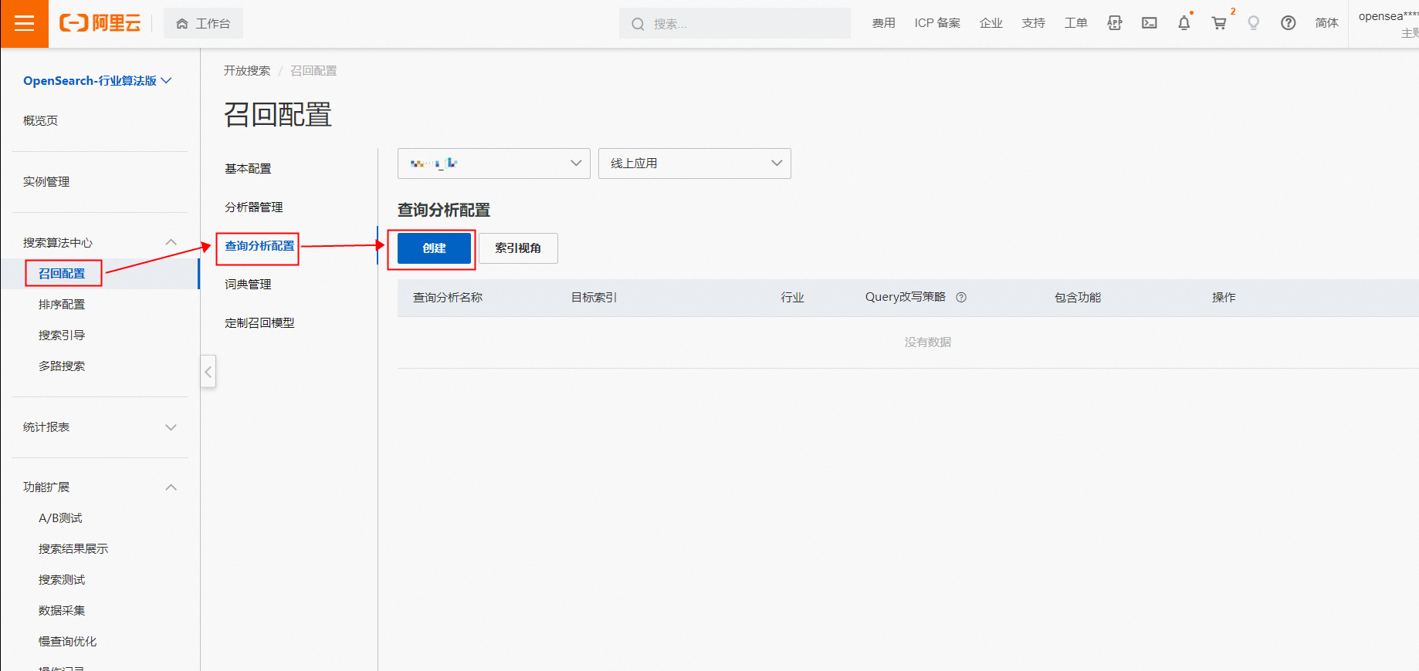1419x671 pixels.
Task: Click 开放搜索 breadcrumb link
Action: pyautogui.click(x=247, y=71)
